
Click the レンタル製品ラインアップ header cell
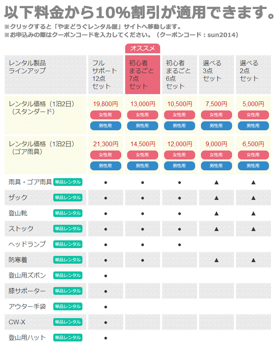coord(45,75)
